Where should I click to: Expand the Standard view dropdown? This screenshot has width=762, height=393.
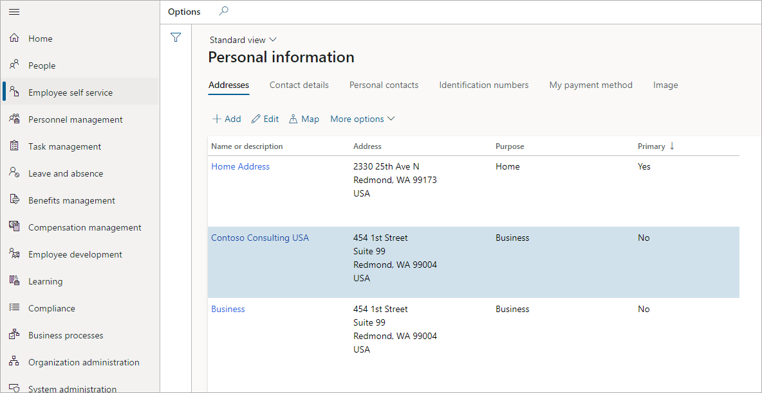(243, 40)
